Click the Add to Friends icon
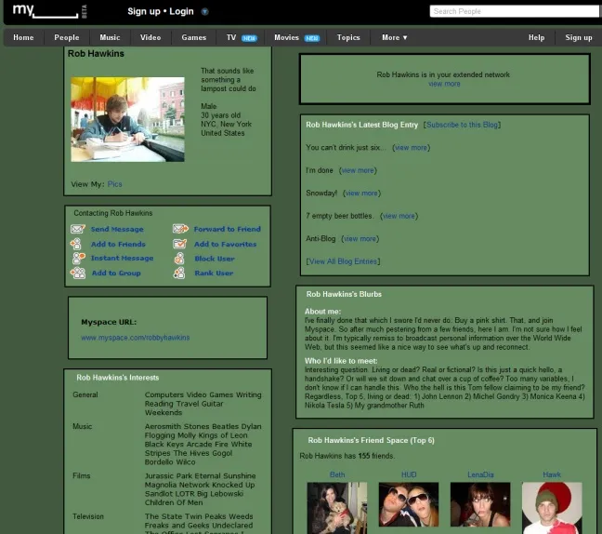This screenshot has width=602, height=534. click(76, 244)
